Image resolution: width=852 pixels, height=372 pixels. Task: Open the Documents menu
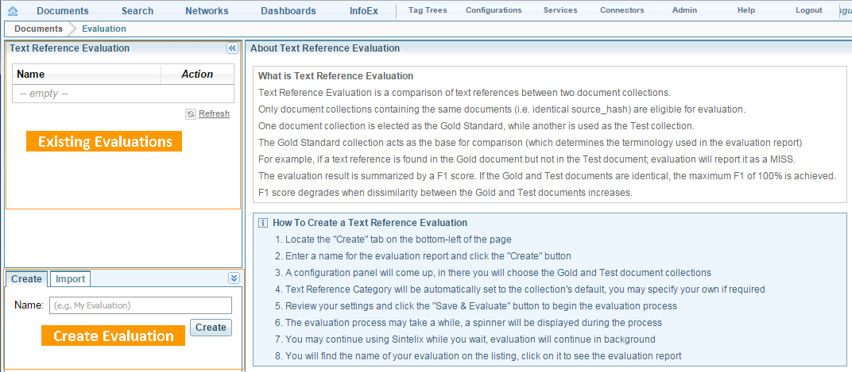pos(63,11)
